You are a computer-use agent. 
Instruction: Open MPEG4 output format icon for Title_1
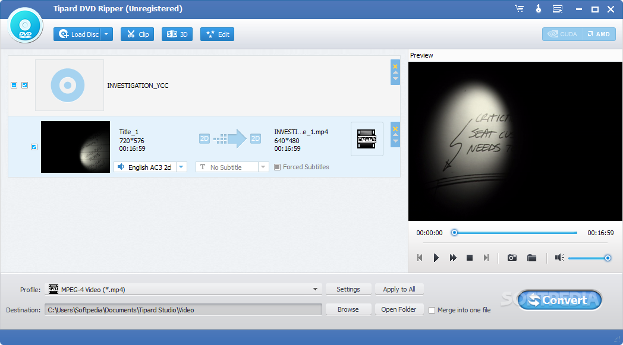pos(367,139)
